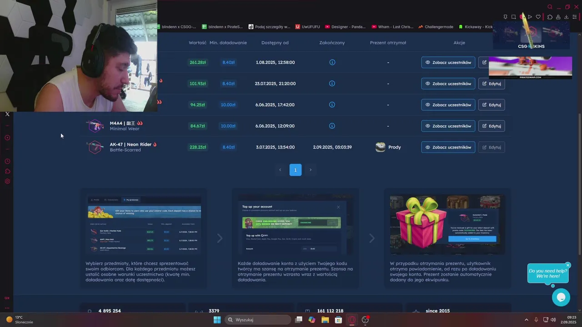The width and height of the screenshot is (582, 327).
Task: Click 'Zobacz uczestników' in AK-47 row
Action: [x=448, y=147]
